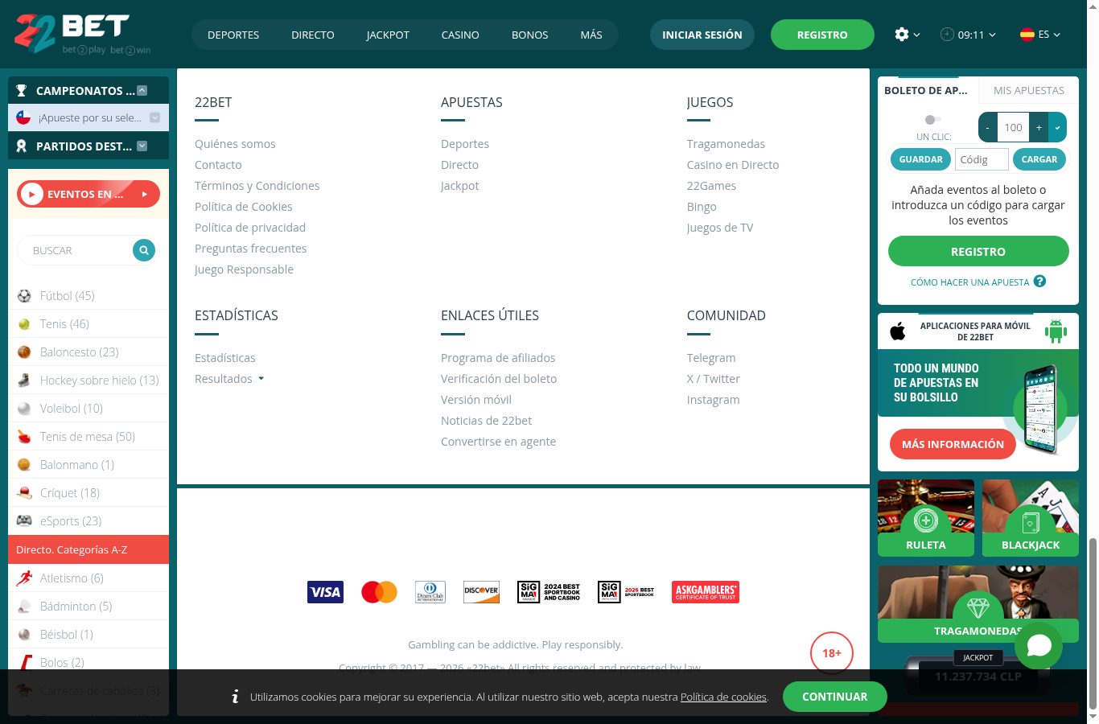Click the 22BET logo
Viewport: 1099px width, 724px height.
(x=82, y=34)
